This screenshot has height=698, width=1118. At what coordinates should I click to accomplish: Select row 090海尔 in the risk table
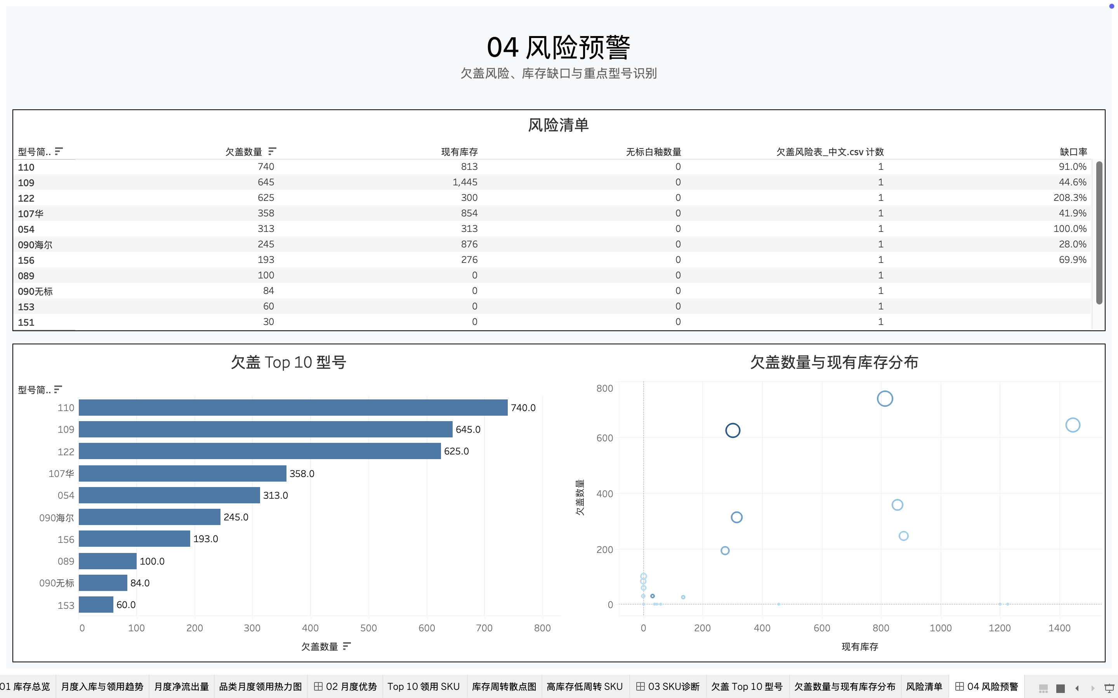pyautogui.click(x=35, y=245)
